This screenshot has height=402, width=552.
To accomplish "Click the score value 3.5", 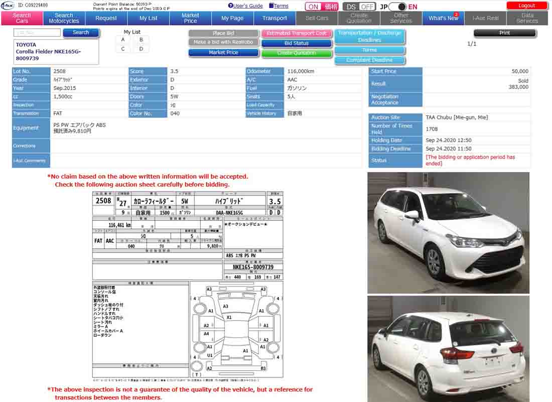I will 174,71.
